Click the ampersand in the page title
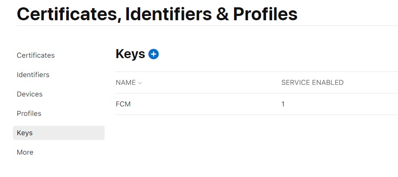The image size is (398, 177). (x=223, y=14)
